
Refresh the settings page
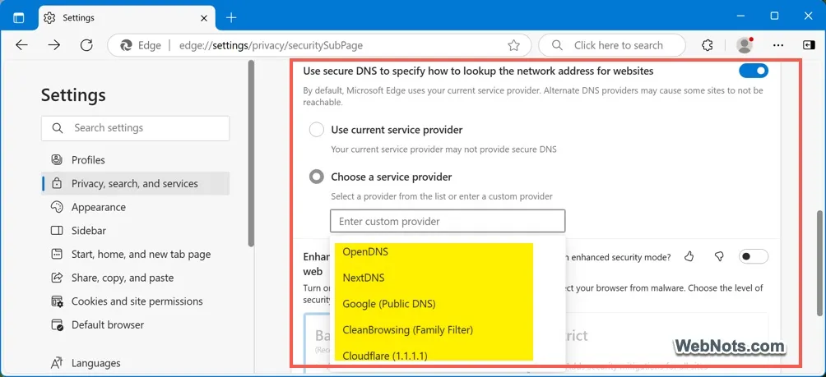86,45
